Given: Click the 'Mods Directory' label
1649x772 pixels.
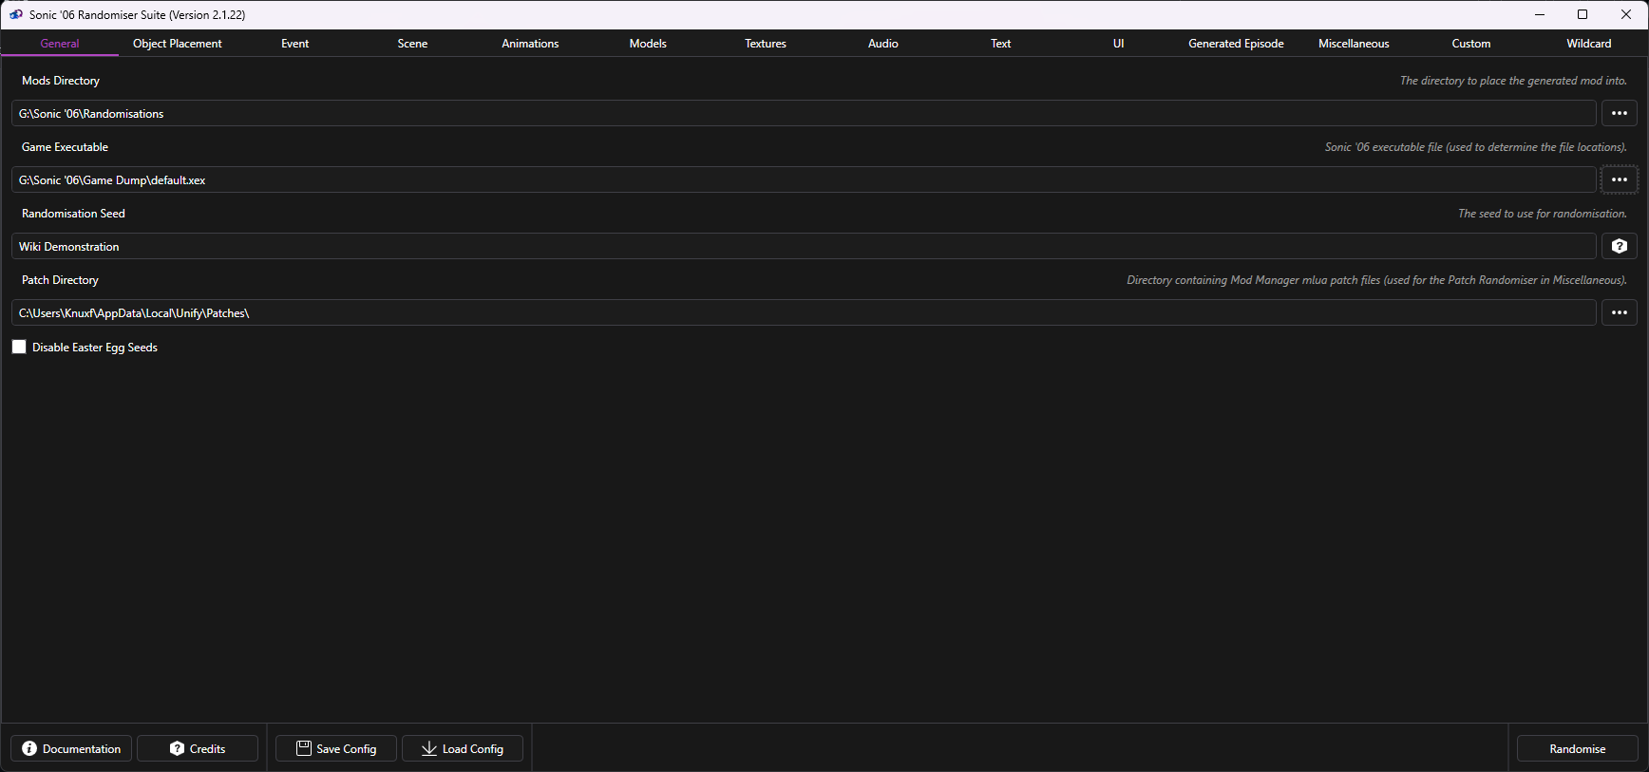Looking at the screenshot, I should coord(61,81).
